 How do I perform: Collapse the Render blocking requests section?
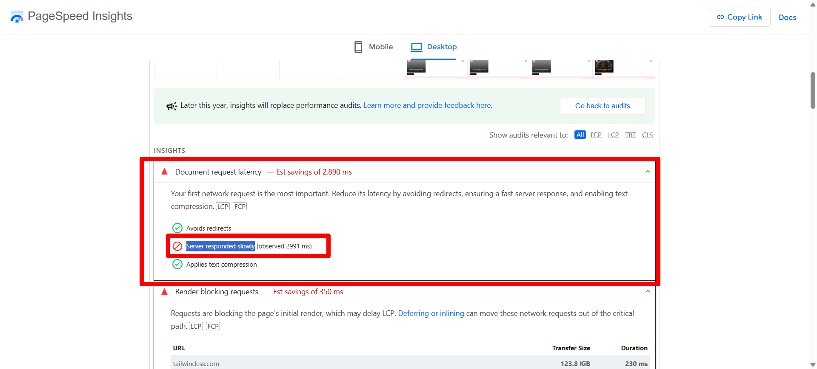tap(648, 292)
